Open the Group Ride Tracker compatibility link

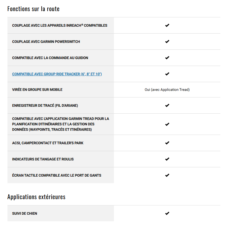click(x=57, y=74)
